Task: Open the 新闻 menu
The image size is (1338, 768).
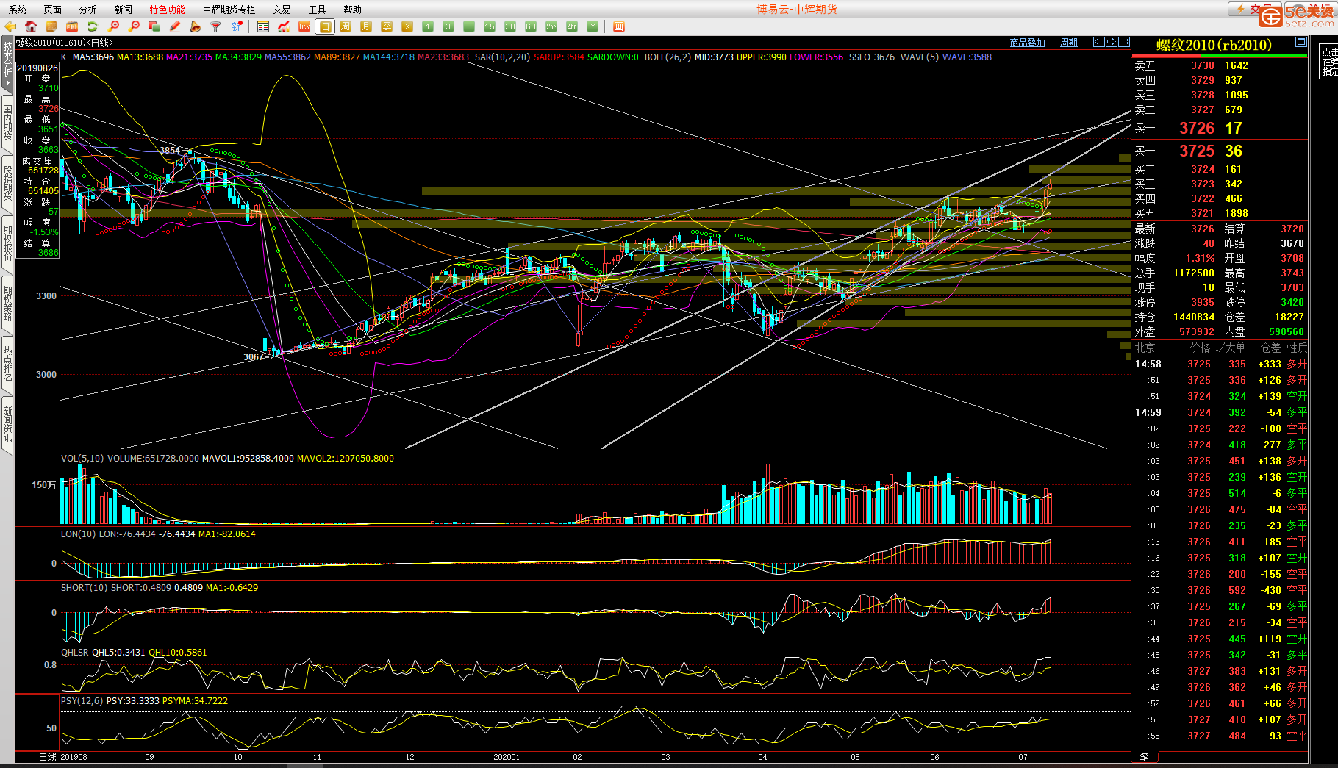Action: (x=124, y=10)
